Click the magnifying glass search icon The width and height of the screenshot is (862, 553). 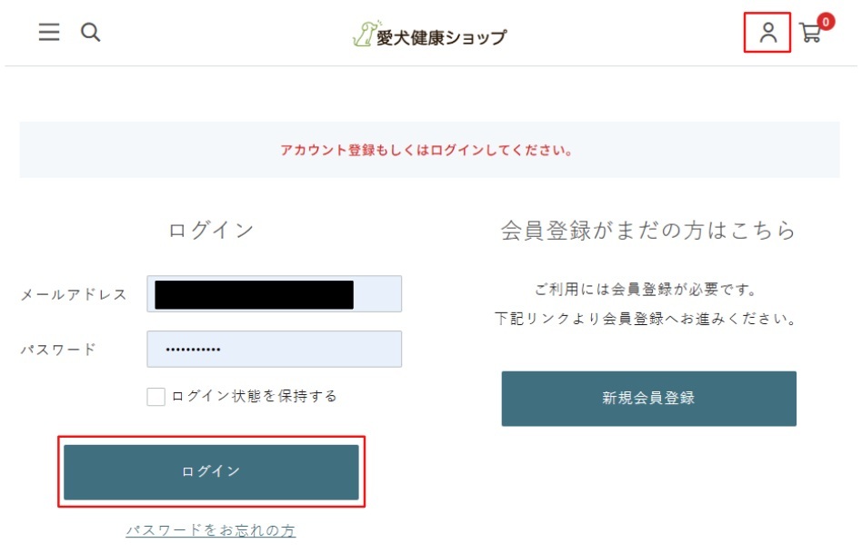coord(90,33)
